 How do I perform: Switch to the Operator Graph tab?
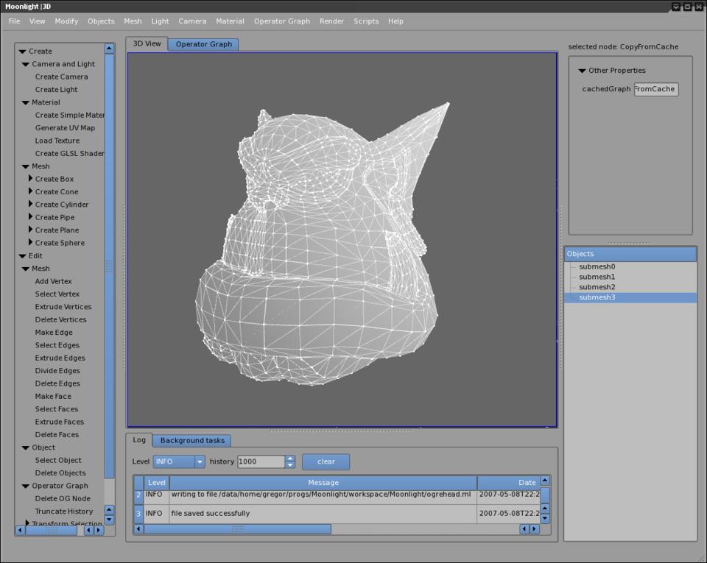(203, 44)
